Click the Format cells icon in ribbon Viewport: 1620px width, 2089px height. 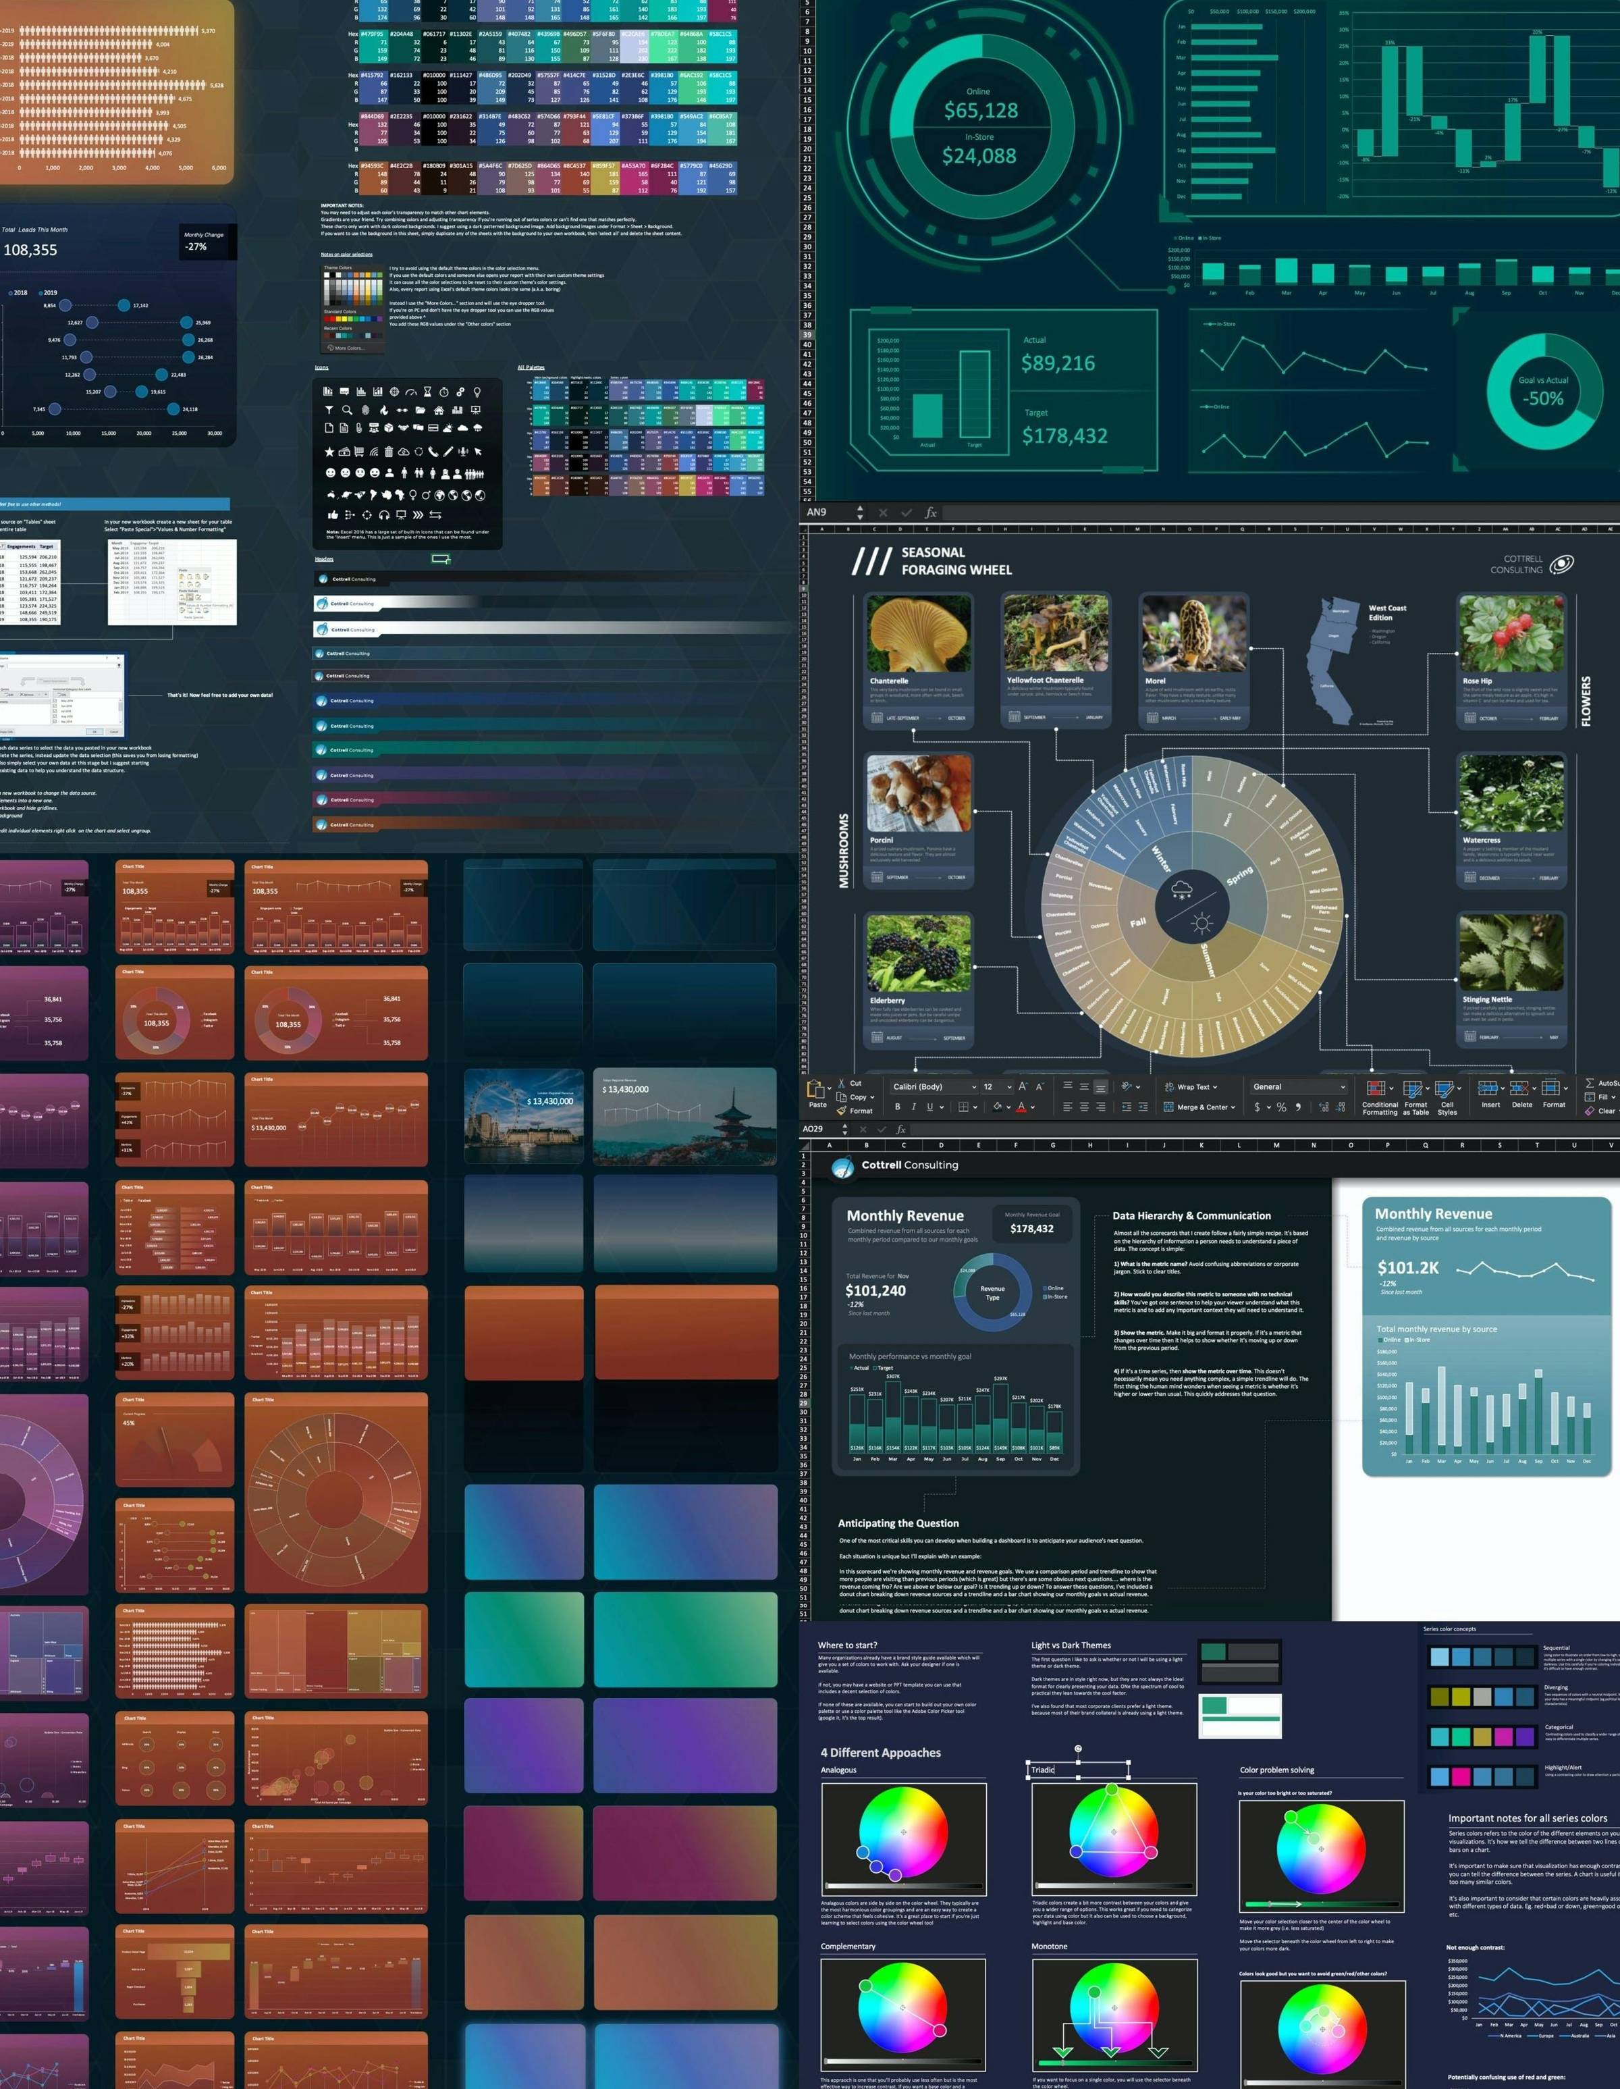pyautogui.click(x=1551, y=1088)
